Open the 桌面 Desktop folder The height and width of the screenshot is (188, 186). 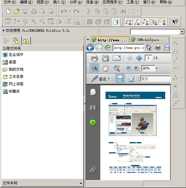click(9, 62)
